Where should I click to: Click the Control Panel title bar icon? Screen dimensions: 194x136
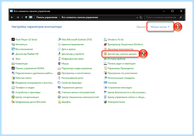pos(11,11)
